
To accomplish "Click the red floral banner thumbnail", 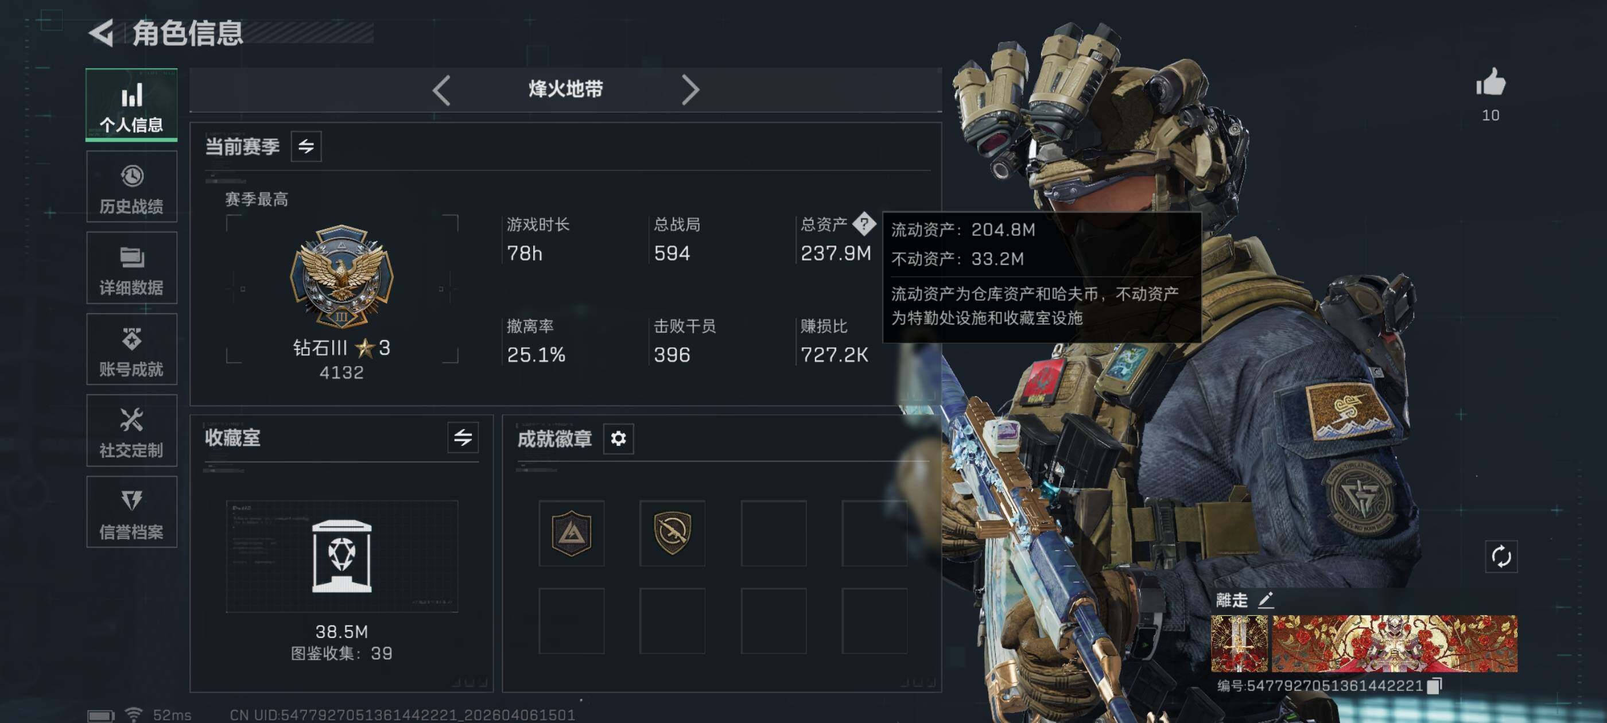I will point(1394,644).
